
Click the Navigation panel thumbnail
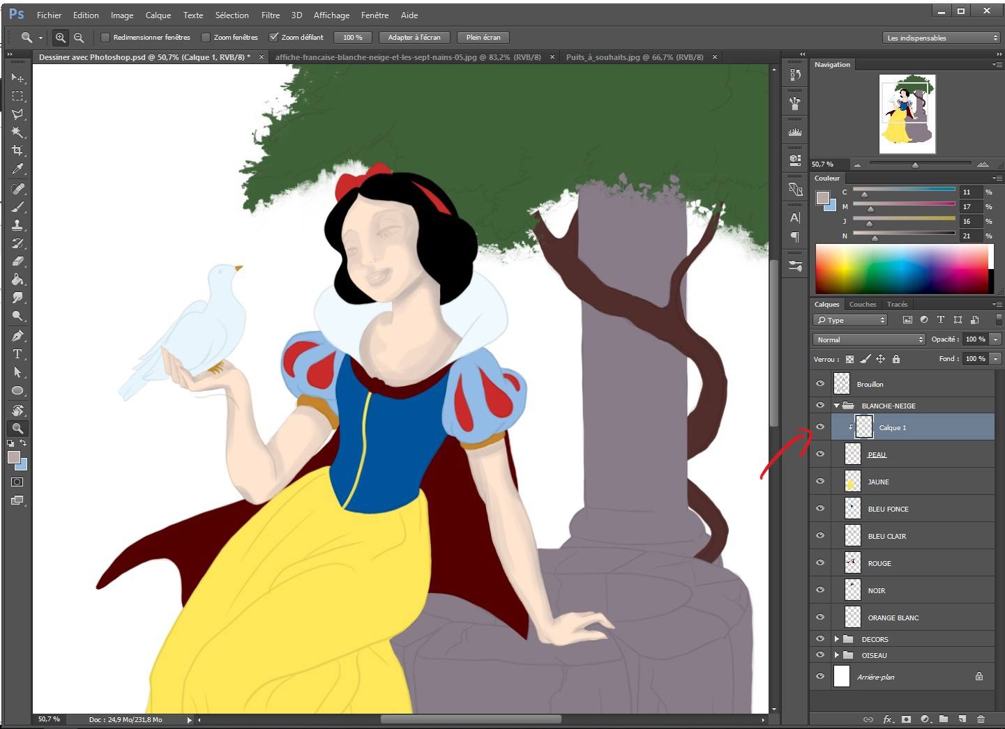[909, 114]
